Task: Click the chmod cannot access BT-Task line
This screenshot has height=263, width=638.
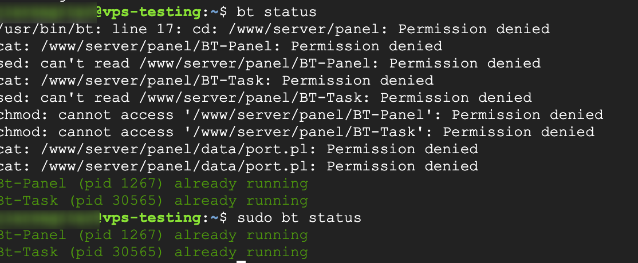Action: (297, 132)
